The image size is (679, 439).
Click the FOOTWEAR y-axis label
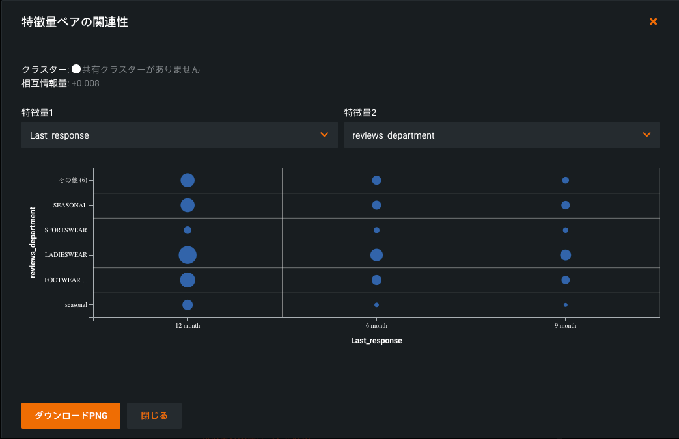point(65,280)
